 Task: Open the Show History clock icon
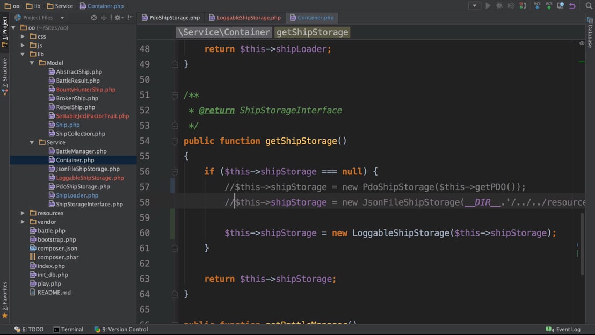pos(561,6)
